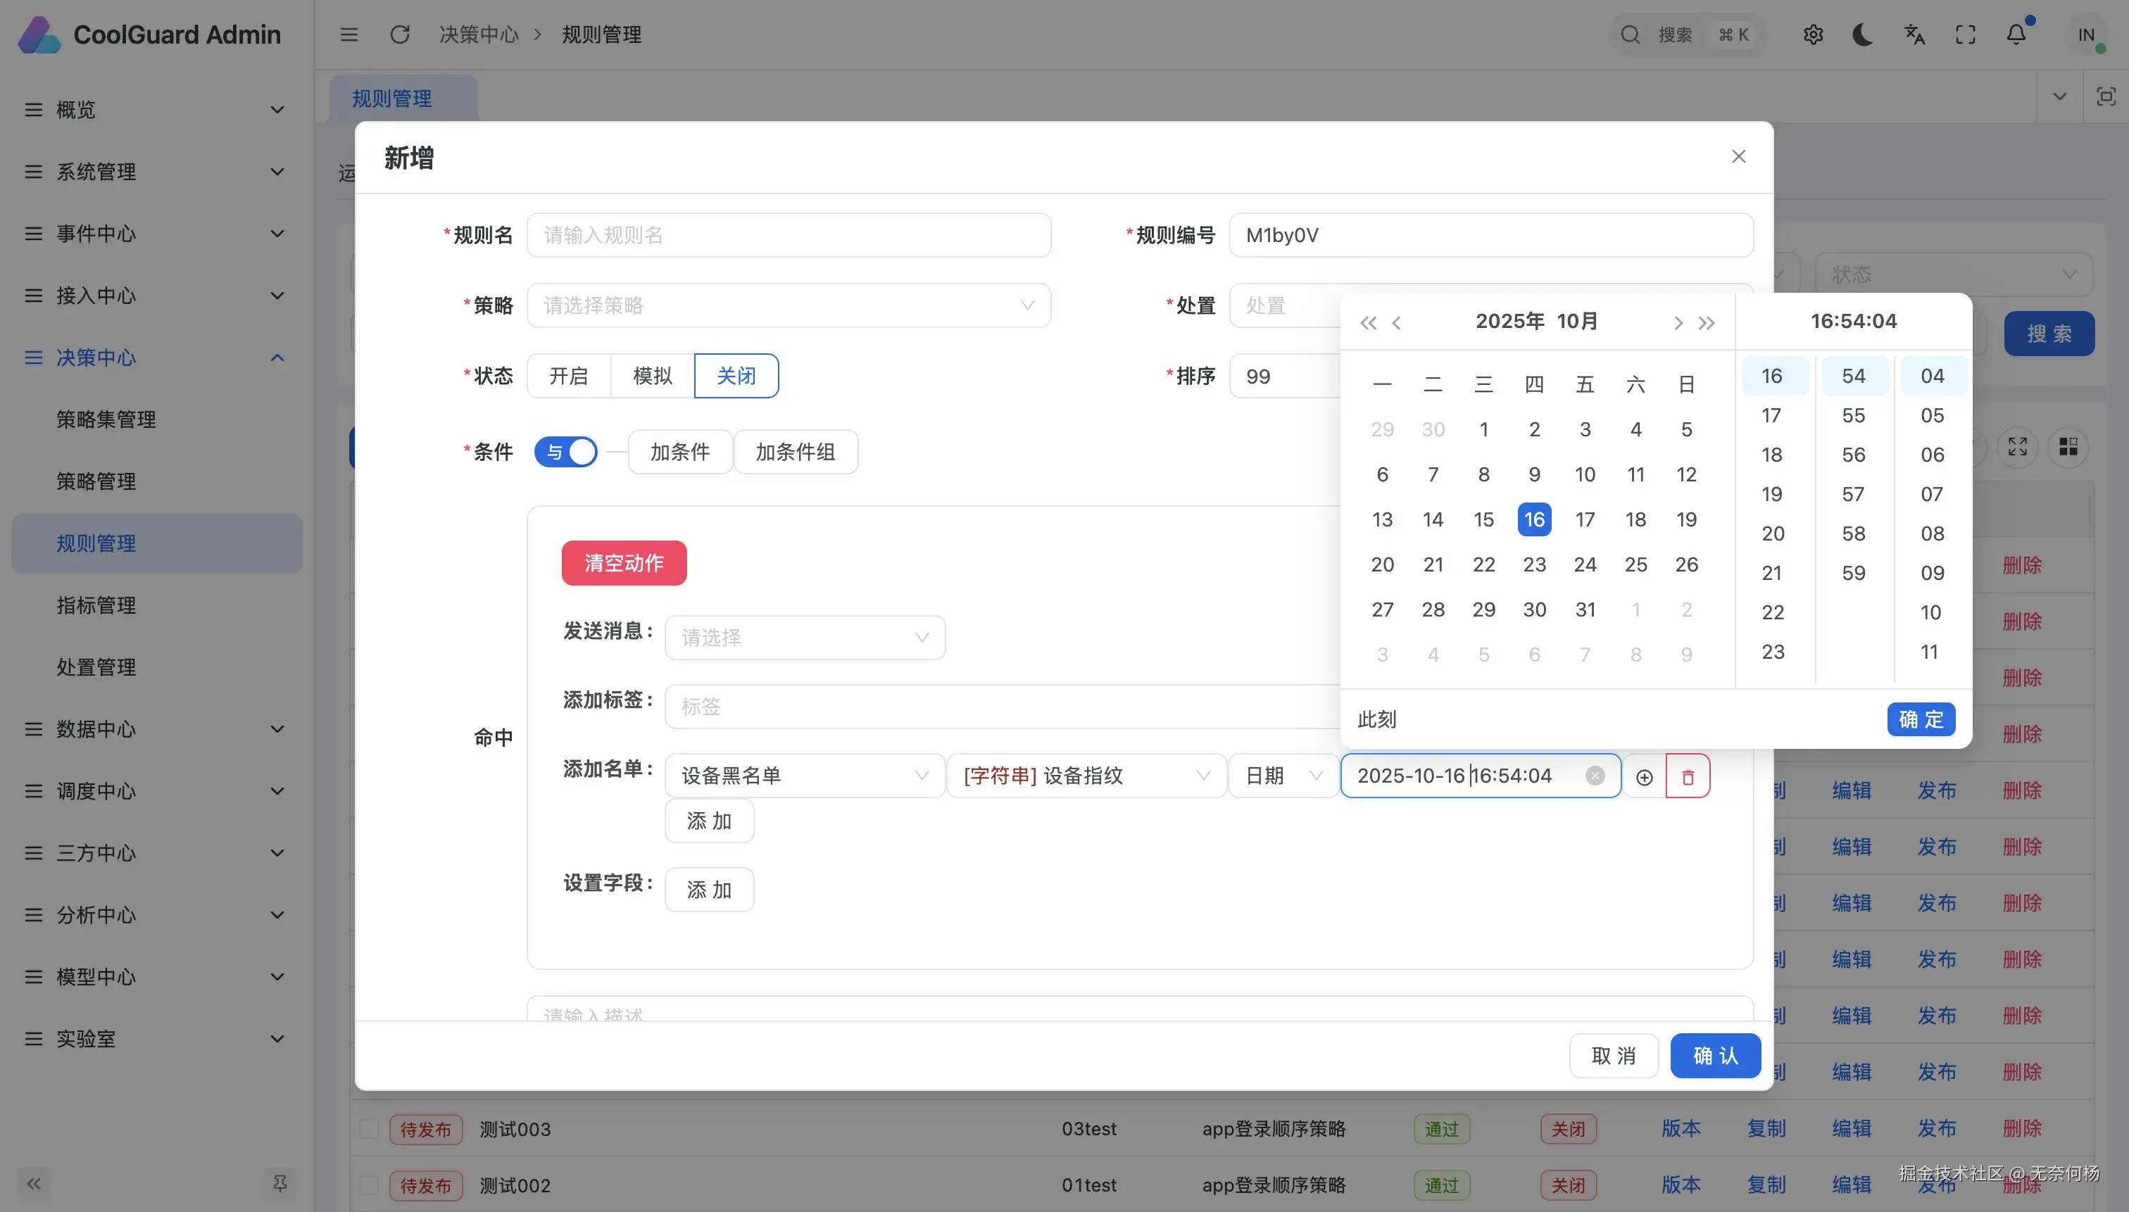The height and width of the screenshot is (1212, 2129).
Task: Select 开启 status option
Action: (569, 377)
